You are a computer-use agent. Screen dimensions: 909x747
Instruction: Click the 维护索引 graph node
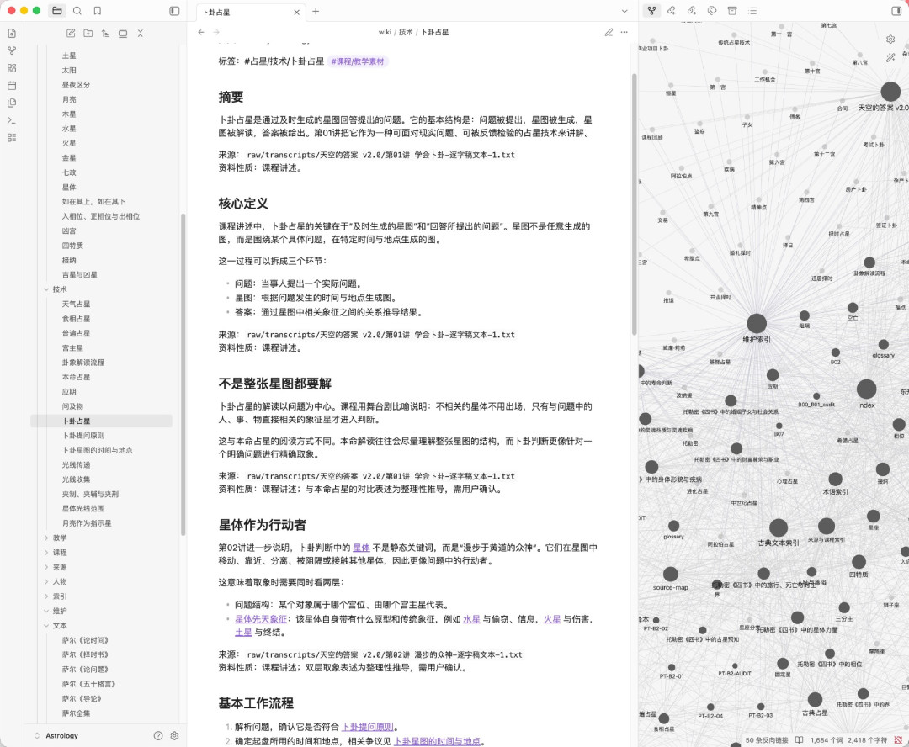pyautogui.click(x=757, y=324)
